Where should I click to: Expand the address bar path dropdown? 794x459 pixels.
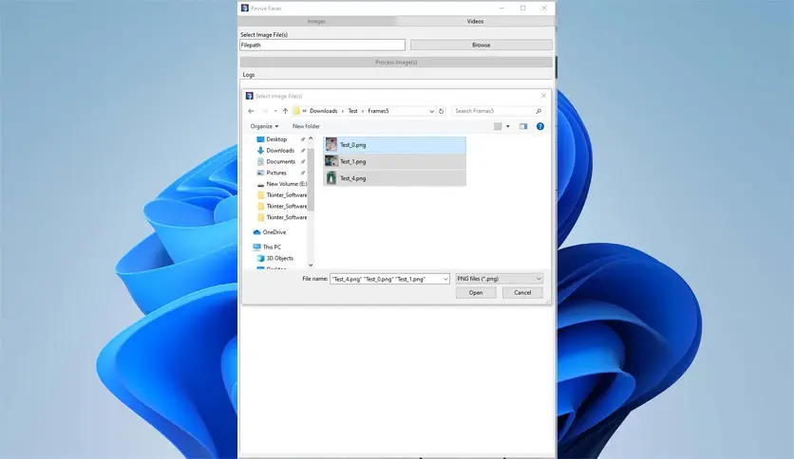tap(432, 111)
